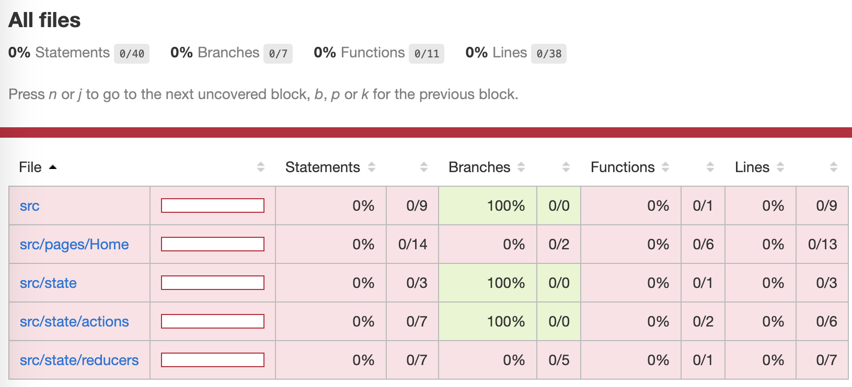Sort by Statements percentage column header
Image resolution: width=852 pixels, height=387 pixels.
(x=330, y=167)
